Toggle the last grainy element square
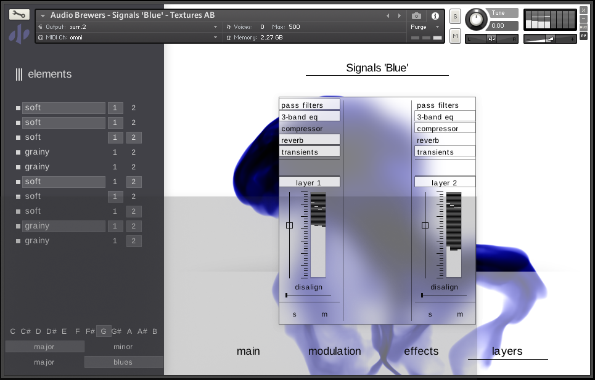 (18, 241)
